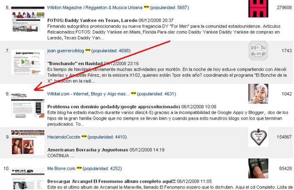Open the Me Borre.com blog link
Screen dimensions: 294x190
[61, 168]
